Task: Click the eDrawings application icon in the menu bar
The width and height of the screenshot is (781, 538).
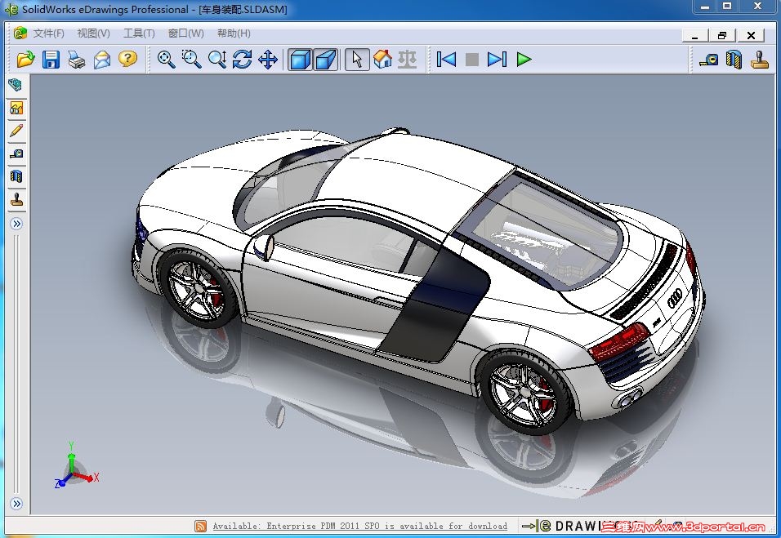Action: (20, 33)
